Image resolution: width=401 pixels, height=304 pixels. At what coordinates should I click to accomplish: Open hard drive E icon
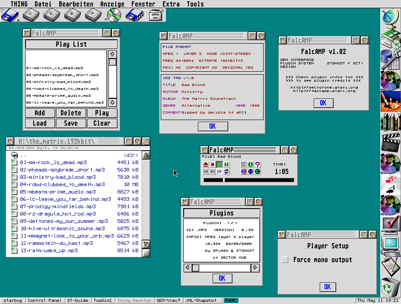click(x=72, y=15)
